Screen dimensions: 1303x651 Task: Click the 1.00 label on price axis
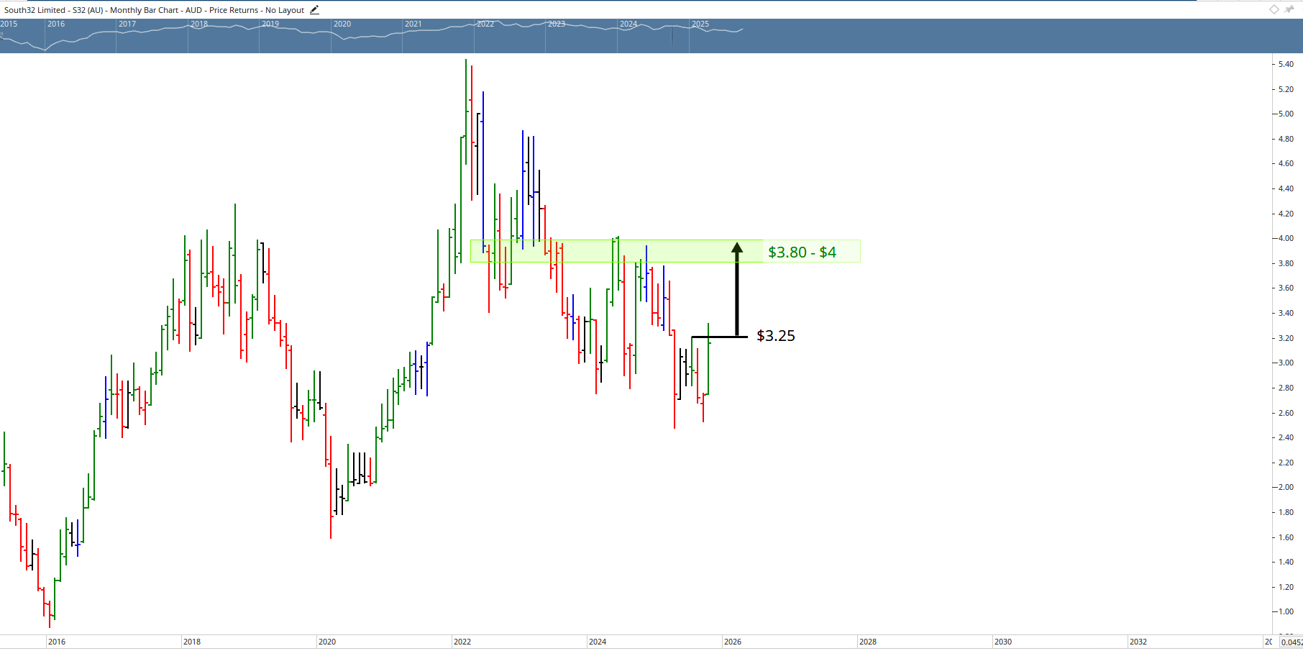tap(1285, 611)
